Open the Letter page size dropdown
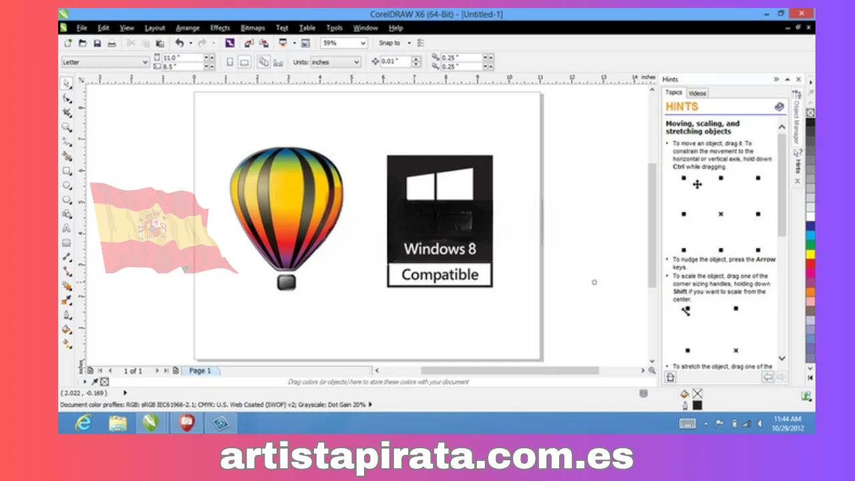Screen dimensions: 855x481 tap(105, 62)
